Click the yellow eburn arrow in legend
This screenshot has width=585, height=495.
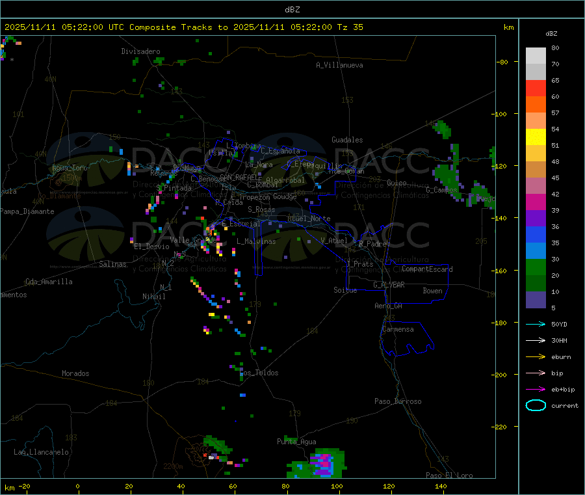[x=536, y=357]
